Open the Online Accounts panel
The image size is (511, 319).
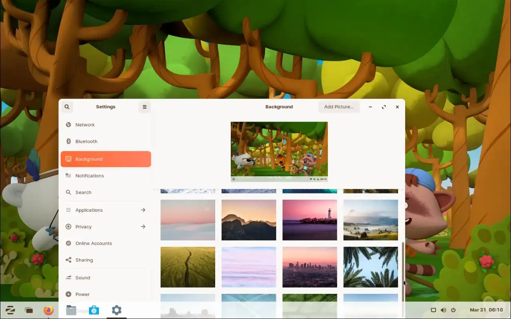[x=106, y=244]
